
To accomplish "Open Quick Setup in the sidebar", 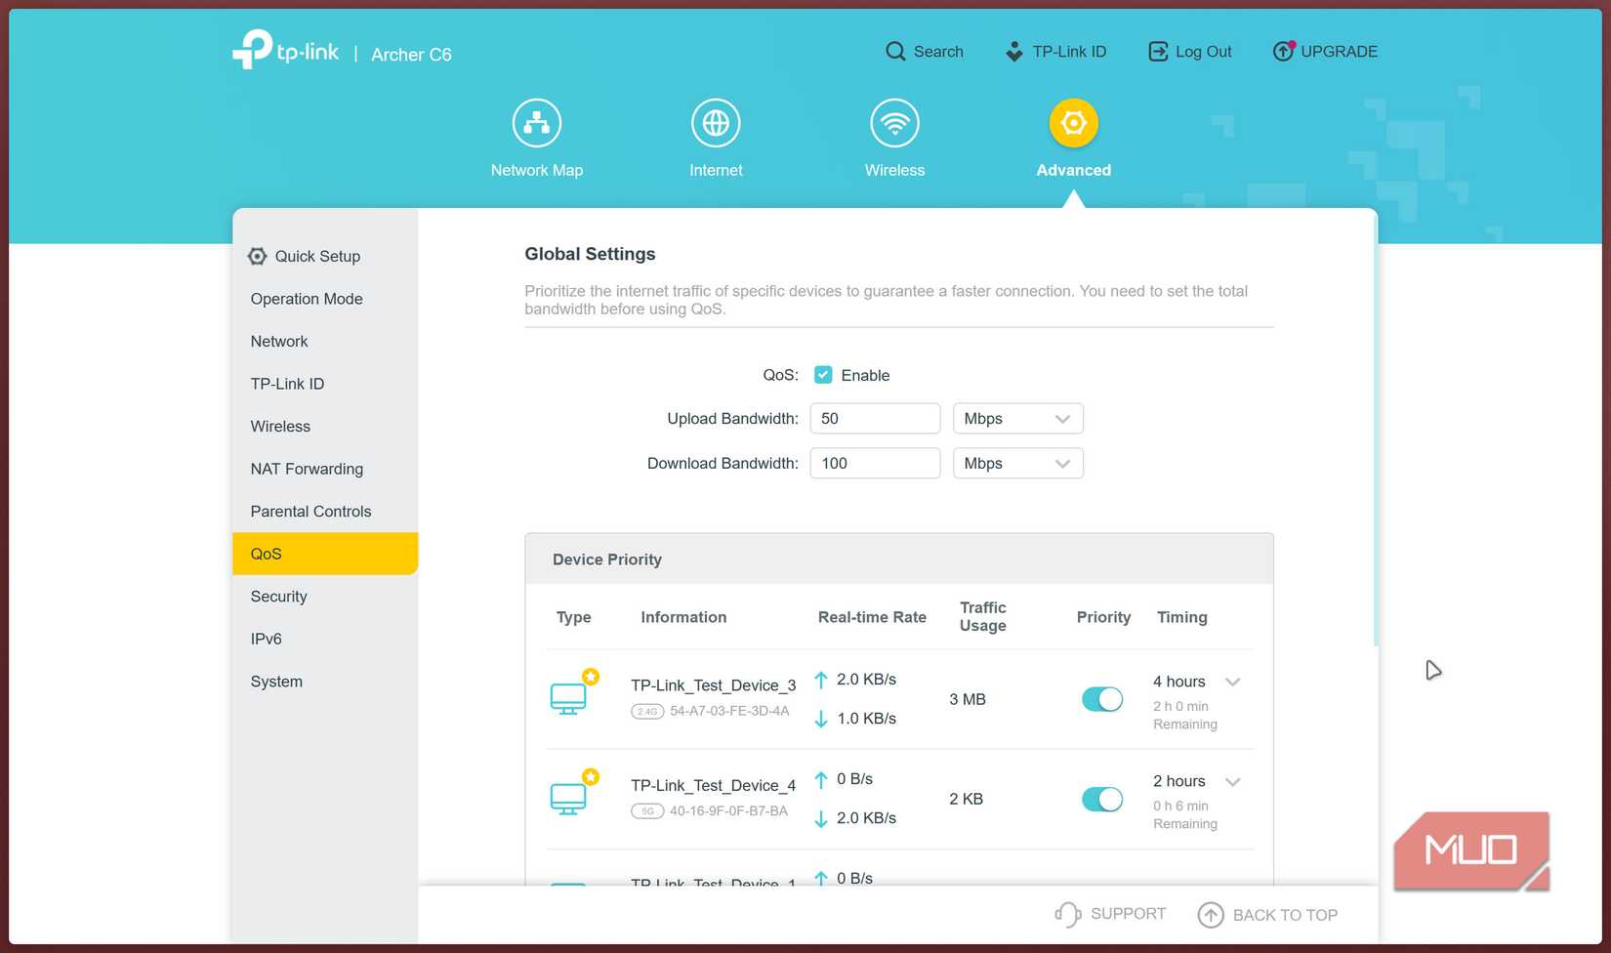I will 325,256.
